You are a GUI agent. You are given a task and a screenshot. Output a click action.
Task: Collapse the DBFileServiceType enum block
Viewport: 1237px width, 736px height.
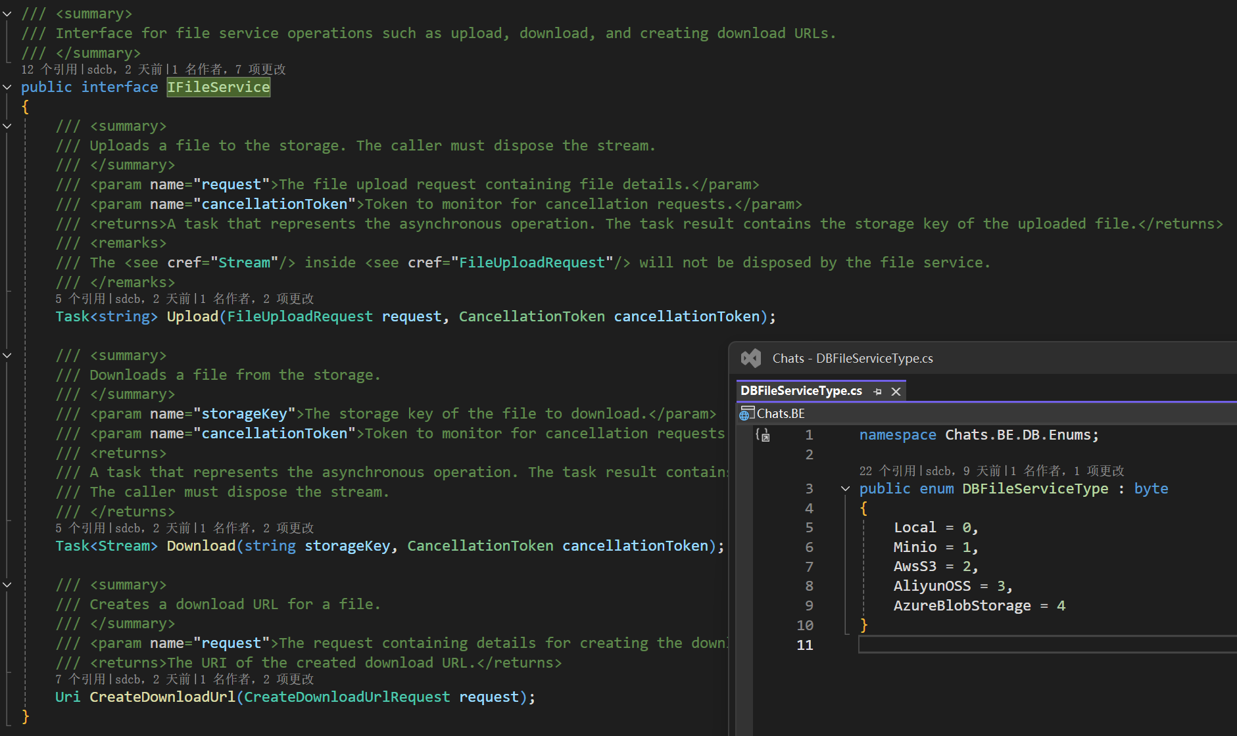(846, 489)
